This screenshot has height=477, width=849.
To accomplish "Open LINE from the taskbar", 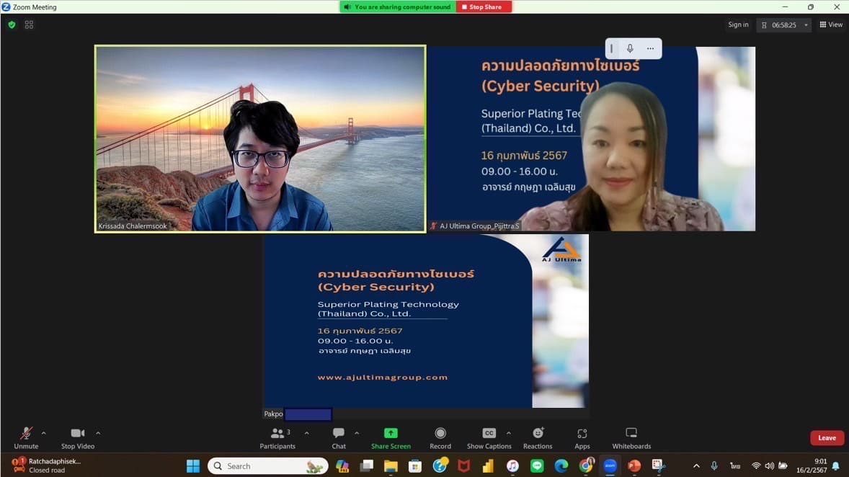I will (537, 465).
